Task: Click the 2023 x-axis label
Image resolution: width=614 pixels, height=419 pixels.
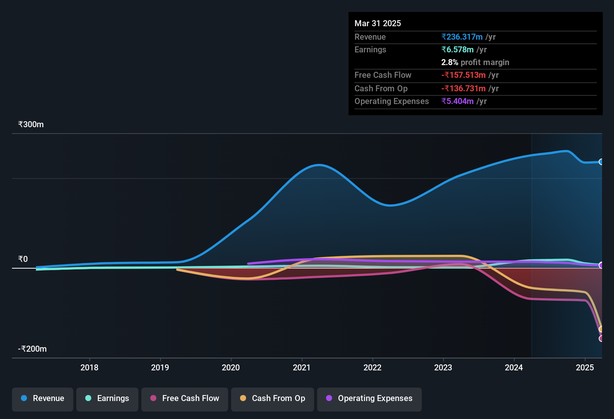Action: tap(443, 368)
